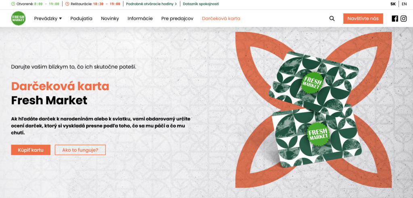The width and height of the screenshot is (413, 198).
Task: Switch language to SK
Action: click(x=393, y=4)
